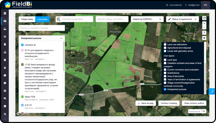Screen dimensions: 216x123
Task: Click the magic wand side button
Action: [212, 91]
